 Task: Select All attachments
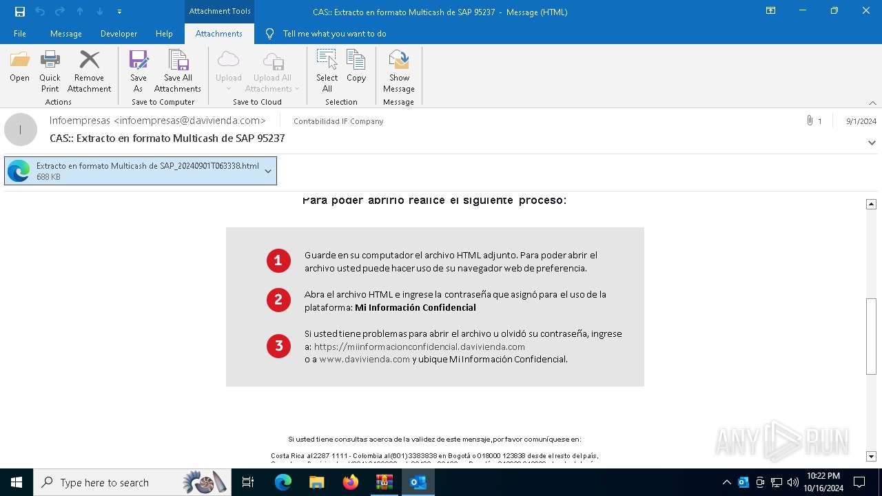(327, 71)
